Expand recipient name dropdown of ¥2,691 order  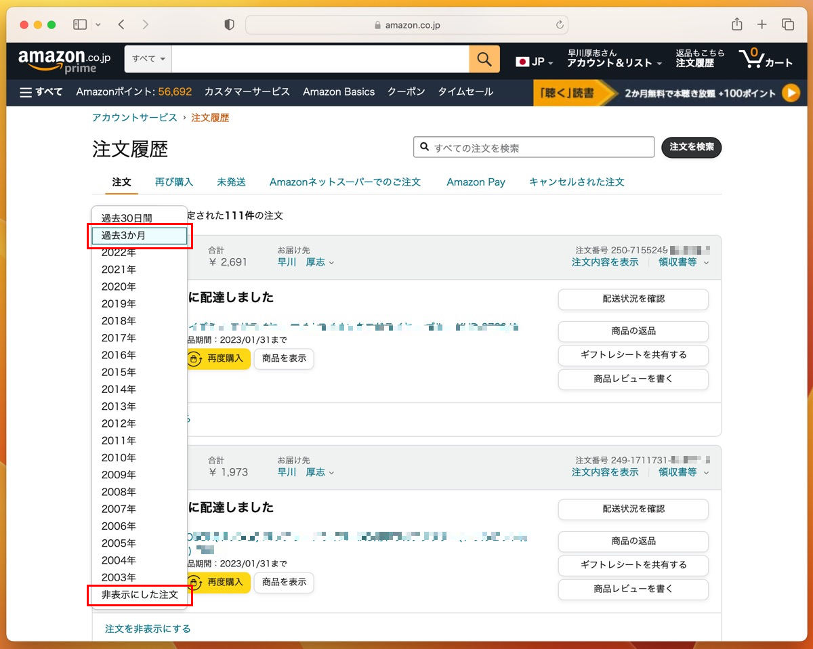click(x=306, y=262)
